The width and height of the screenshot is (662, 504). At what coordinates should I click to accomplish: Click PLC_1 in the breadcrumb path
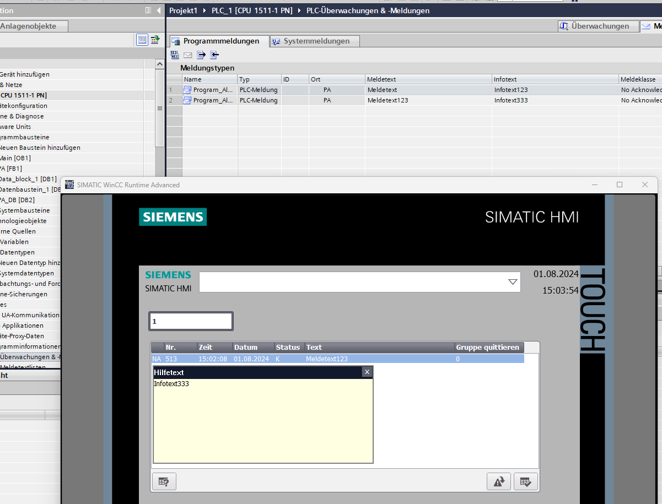pos(252,10)
